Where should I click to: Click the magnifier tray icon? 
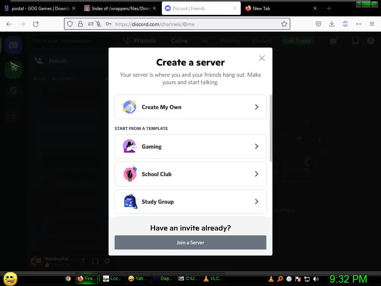[280, 279]
